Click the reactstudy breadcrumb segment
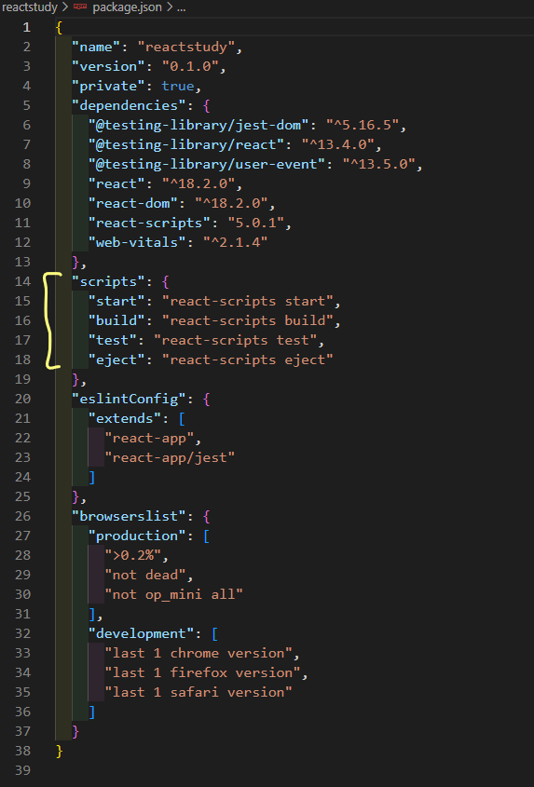The width and height of the screenshot is (534, 787). coord(30,7)
